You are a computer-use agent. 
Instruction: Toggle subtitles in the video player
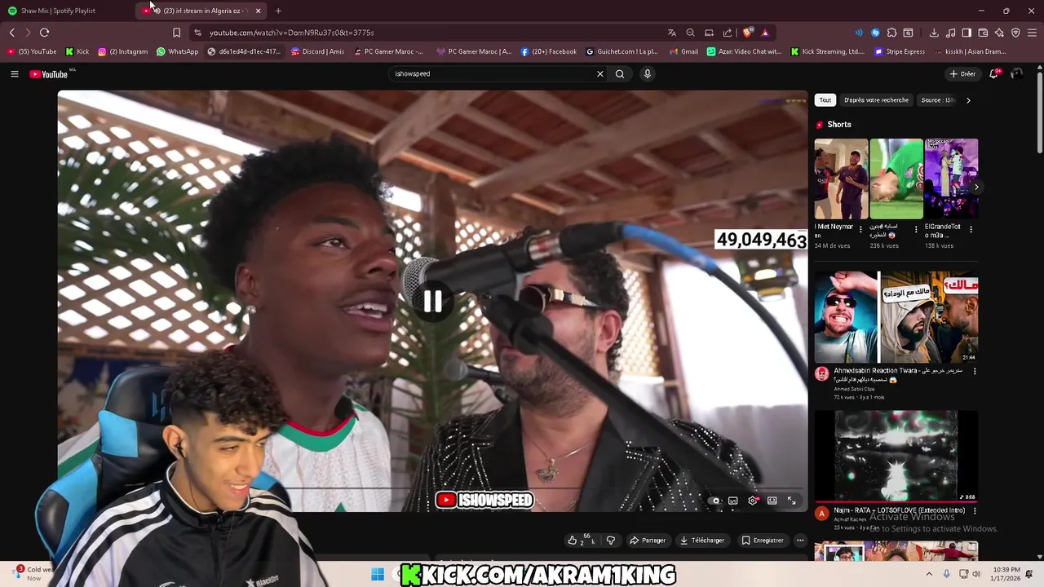(x=733, y=501)
